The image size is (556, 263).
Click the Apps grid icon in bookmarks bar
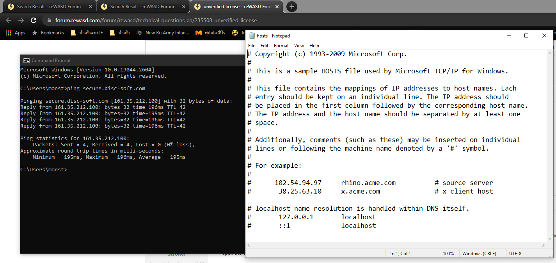[9, 33]
